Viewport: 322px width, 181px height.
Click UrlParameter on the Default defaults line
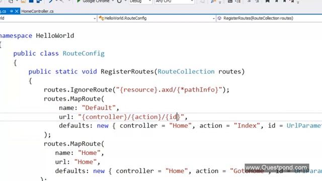point(304,126)
